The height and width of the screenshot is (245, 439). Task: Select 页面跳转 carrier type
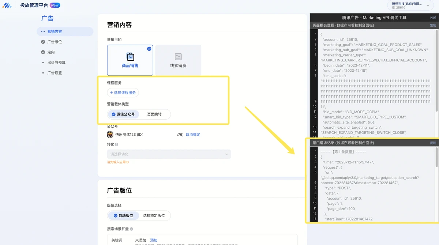154,114
